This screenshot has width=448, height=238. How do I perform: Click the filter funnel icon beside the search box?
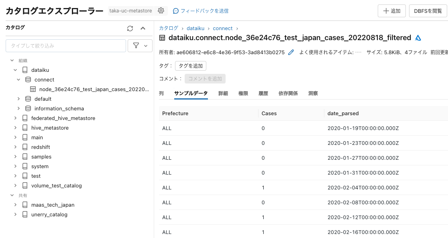[137, 46]
